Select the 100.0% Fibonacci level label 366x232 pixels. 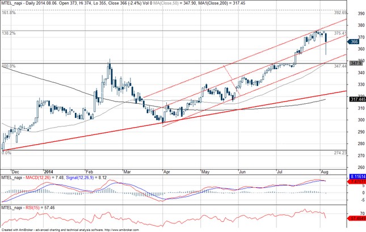[9, 66]
